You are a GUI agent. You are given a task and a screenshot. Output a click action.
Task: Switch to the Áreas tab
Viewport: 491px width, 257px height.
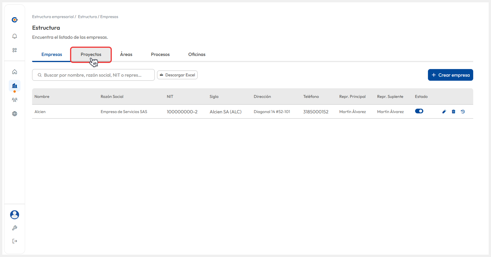[x=126, y=54]
